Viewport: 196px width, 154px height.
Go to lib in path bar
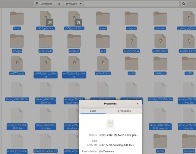59,4
